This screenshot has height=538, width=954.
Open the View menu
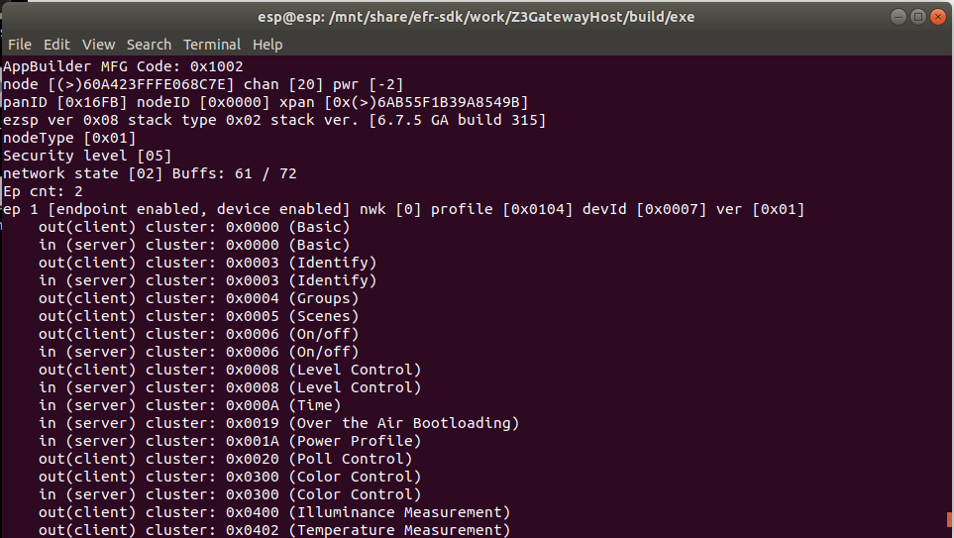98,45
